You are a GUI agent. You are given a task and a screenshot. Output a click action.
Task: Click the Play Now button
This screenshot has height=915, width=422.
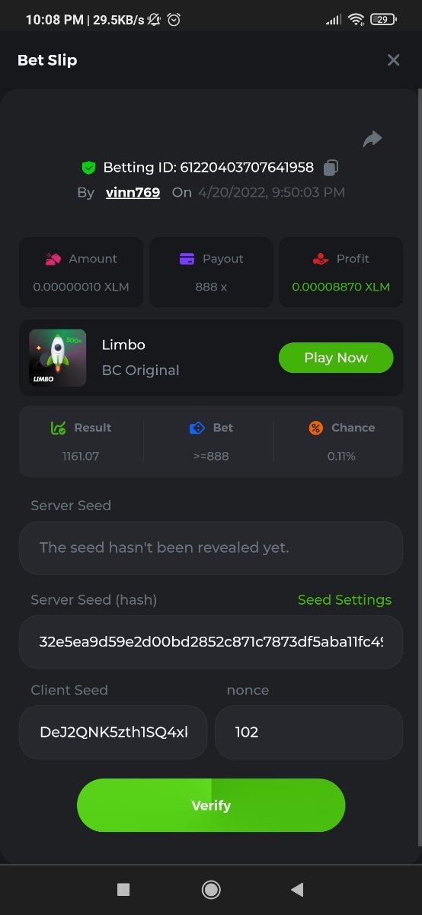[336, 358]
